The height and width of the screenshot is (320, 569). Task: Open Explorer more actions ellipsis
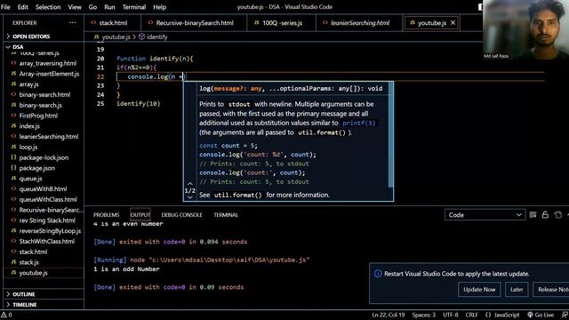coord(73,22)
